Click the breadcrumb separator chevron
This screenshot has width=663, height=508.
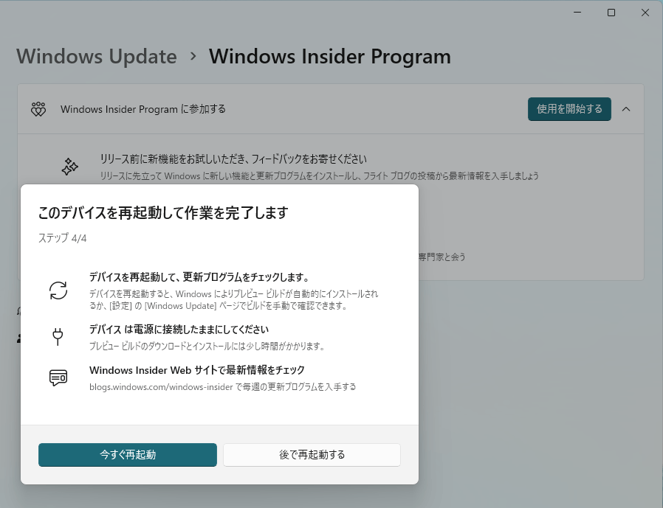pos(193,56)
